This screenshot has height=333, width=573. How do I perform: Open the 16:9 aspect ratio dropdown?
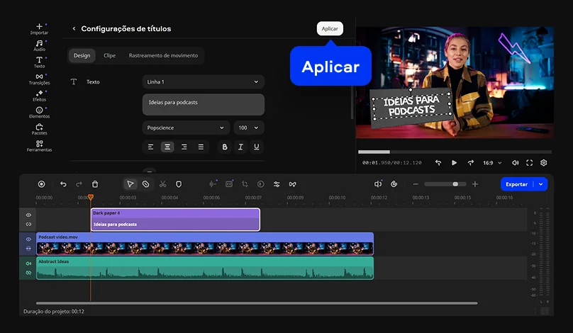tap(491, 163)
